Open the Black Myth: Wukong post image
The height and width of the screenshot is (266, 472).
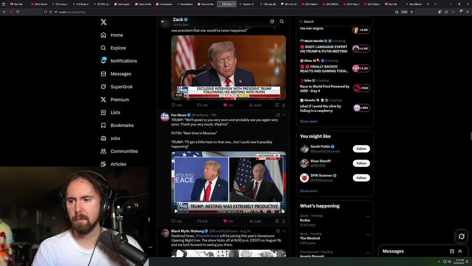point(228,253)
